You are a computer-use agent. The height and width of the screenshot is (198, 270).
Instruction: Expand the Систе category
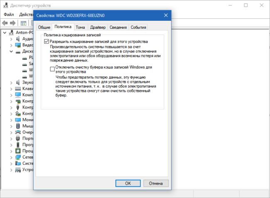[x=11, y=163]
